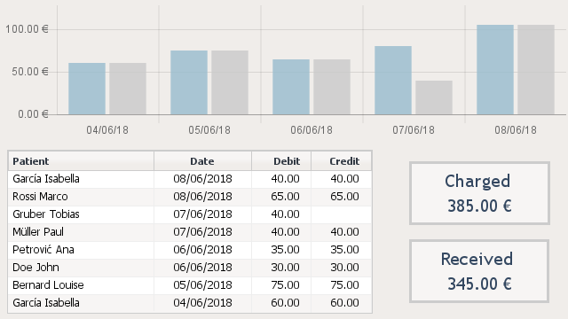Select the Gruber Tobias patient row
568x319 pixels.
(x=190, y=214)
